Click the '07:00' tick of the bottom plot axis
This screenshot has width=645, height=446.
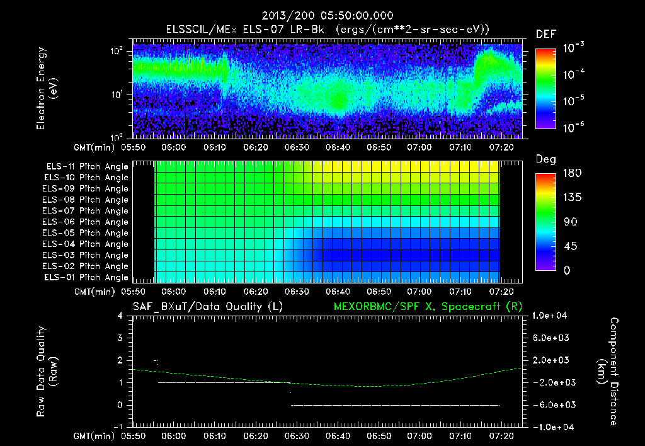coord(420,436)
